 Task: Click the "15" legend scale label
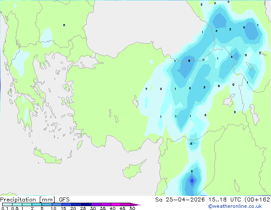pos(63,208)
